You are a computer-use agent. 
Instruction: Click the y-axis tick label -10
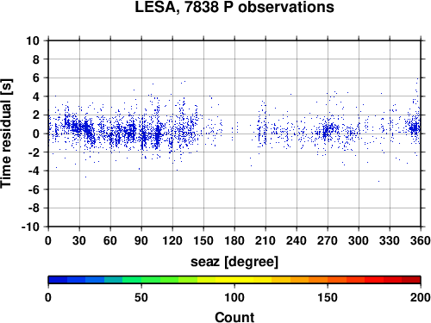31,227
